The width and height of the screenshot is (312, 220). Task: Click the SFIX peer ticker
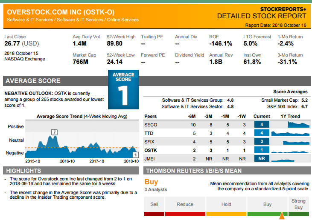click(x=149, y=142)
